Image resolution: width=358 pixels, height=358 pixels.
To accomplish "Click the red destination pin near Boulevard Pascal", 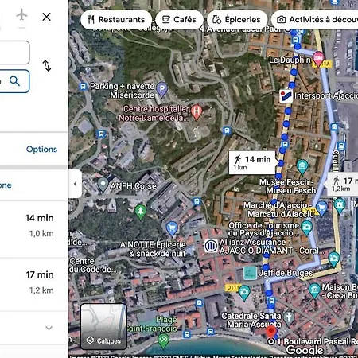I will point(270,332).
